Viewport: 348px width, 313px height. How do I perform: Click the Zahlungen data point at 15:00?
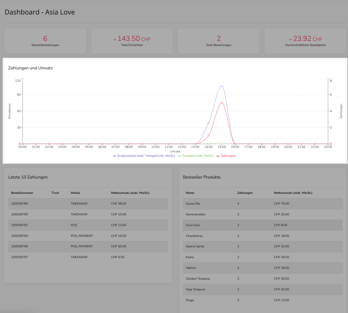222,103
